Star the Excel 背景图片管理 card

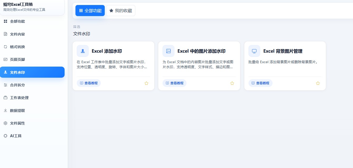318,83
